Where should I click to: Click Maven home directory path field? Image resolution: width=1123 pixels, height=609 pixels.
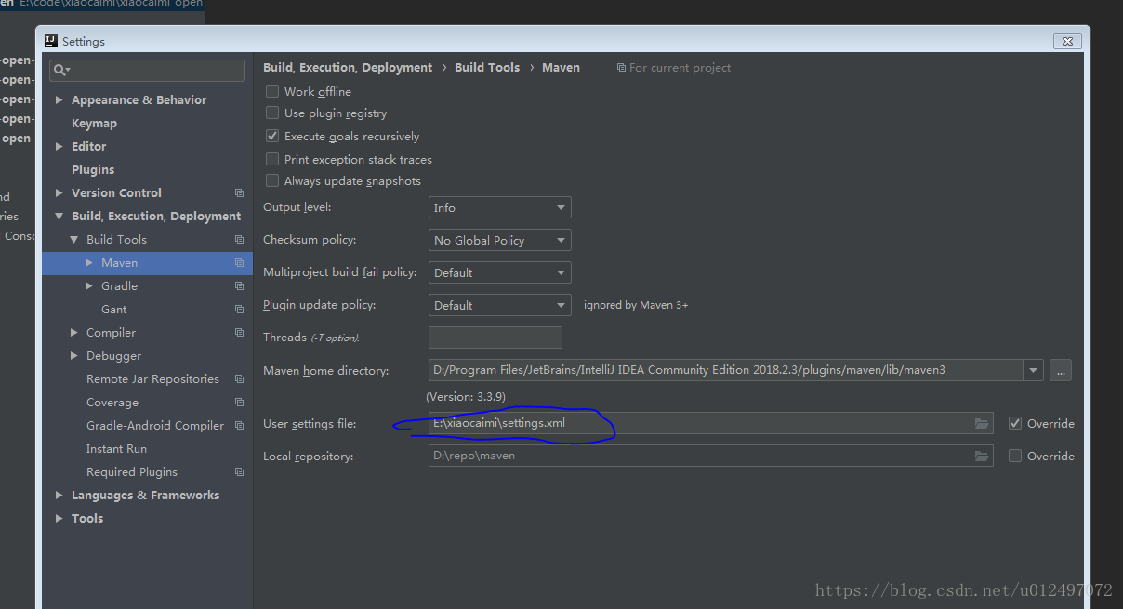tap(726, 370)
